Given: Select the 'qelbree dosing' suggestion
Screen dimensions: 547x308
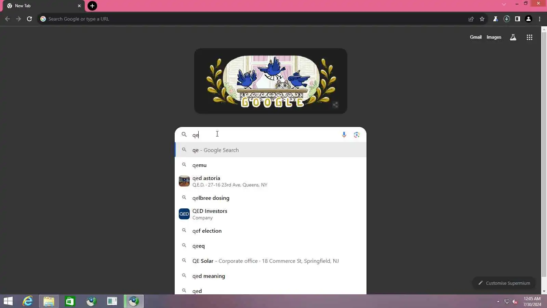Looking at the screenshot, I should click(x=271, y=198).
